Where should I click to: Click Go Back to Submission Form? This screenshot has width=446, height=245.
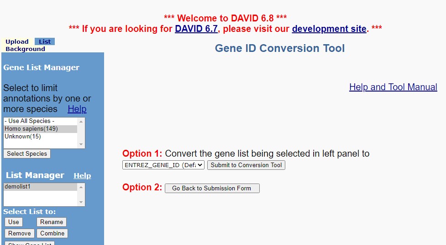point(212,188)
